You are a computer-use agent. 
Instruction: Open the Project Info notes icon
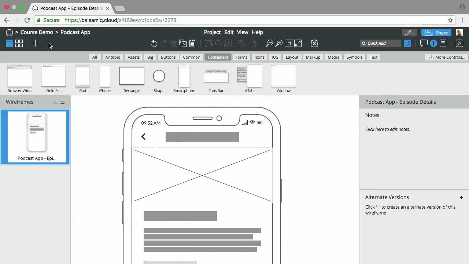443,43
